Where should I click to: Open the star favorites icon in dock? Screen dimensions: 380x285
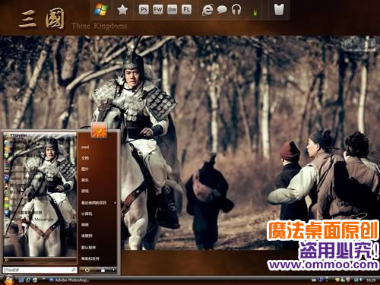pos(122,10)
